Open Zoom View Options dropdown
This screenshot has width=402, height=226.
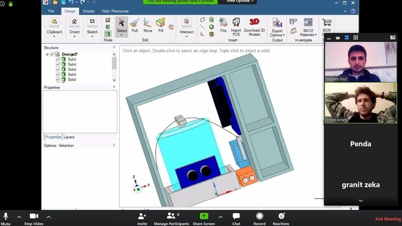(240, 2)
